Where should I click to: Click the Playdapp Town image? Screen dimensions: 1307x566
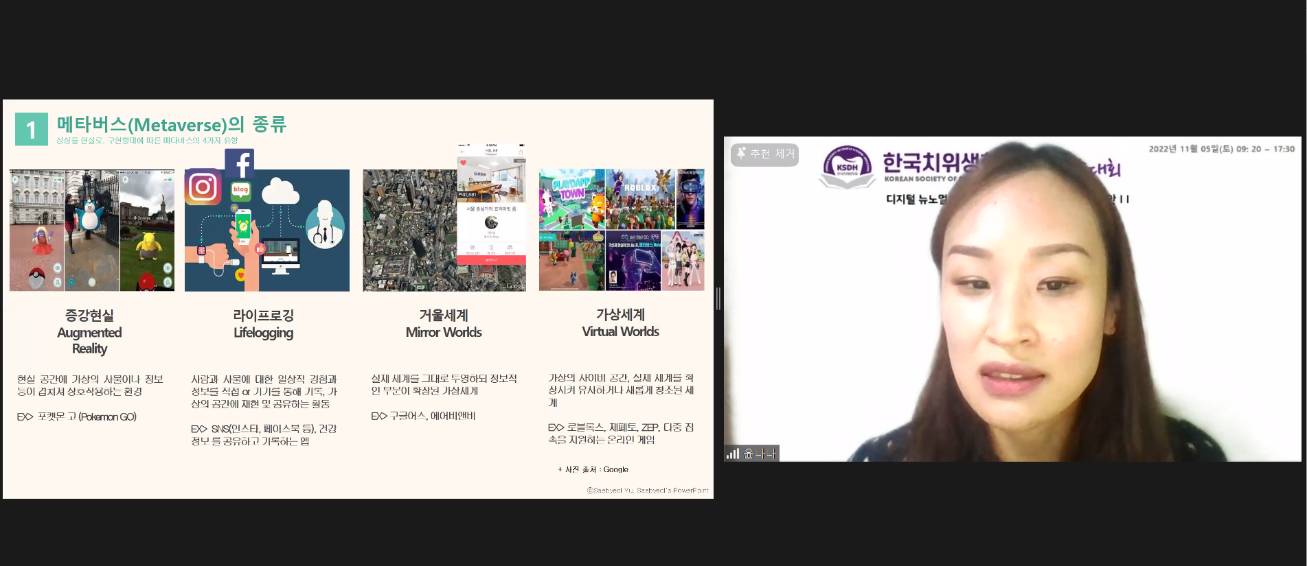tap(571, 199)
